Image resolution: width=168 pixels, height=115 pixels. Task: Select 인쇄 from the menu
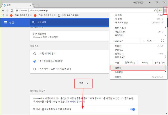point(138,46)
